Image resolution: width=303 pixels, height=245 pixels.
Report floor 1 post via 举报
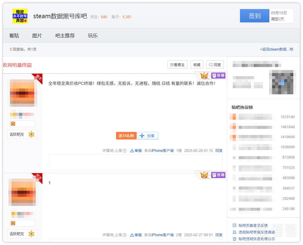(136, 151)
